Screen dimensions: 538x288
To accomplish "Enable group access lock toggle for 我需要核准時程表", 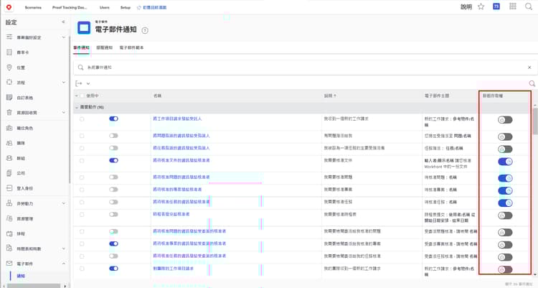I will 505,215.
